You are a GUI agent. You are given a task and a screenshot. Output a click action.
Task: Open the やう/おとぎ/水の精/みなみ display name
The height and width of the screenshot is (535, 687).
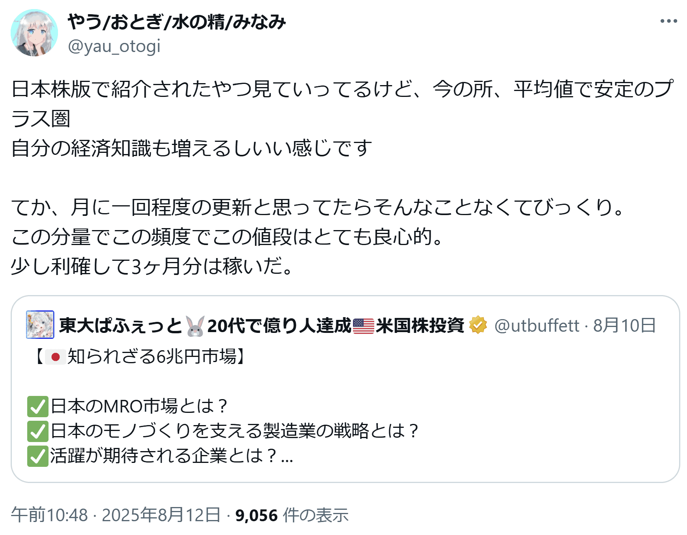[x=176, y=22]
